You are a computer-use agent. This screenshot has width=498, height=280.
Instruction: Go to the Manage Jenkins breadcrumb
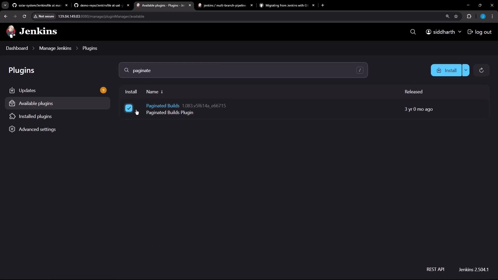(x=55, y=48)
